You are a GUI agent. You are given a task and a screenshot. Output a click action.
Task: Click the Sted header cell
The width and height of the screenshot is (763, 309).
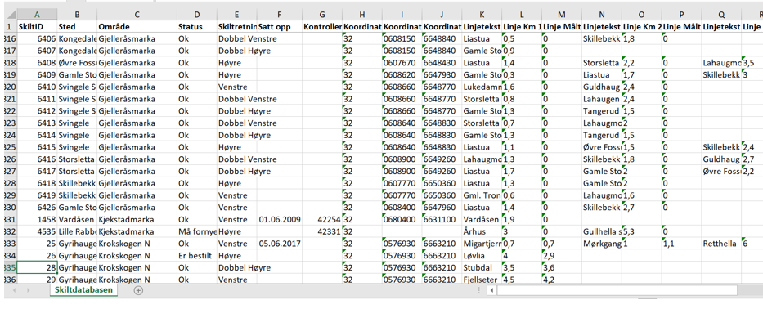point(77,26)
